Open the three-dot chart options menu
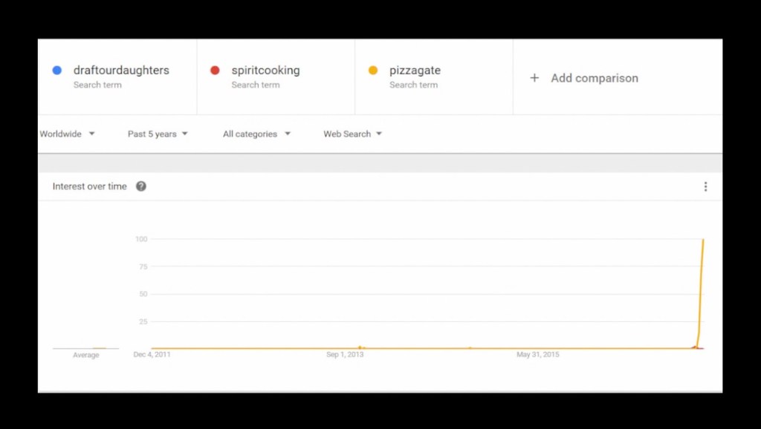Image resolution: width=761 pixels, height=429 pixels. coord(705,187)
